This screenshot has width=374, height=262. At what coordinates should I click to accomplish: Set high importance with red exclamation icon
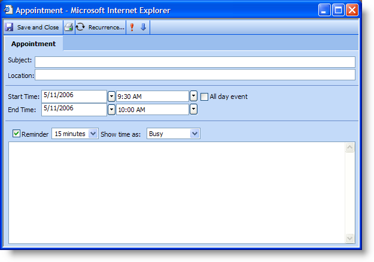[132, 27]
